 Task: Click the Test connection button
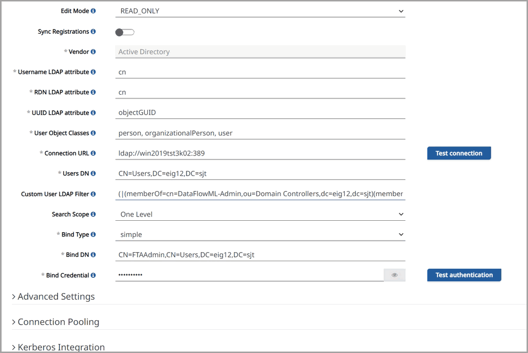[459, 153]
